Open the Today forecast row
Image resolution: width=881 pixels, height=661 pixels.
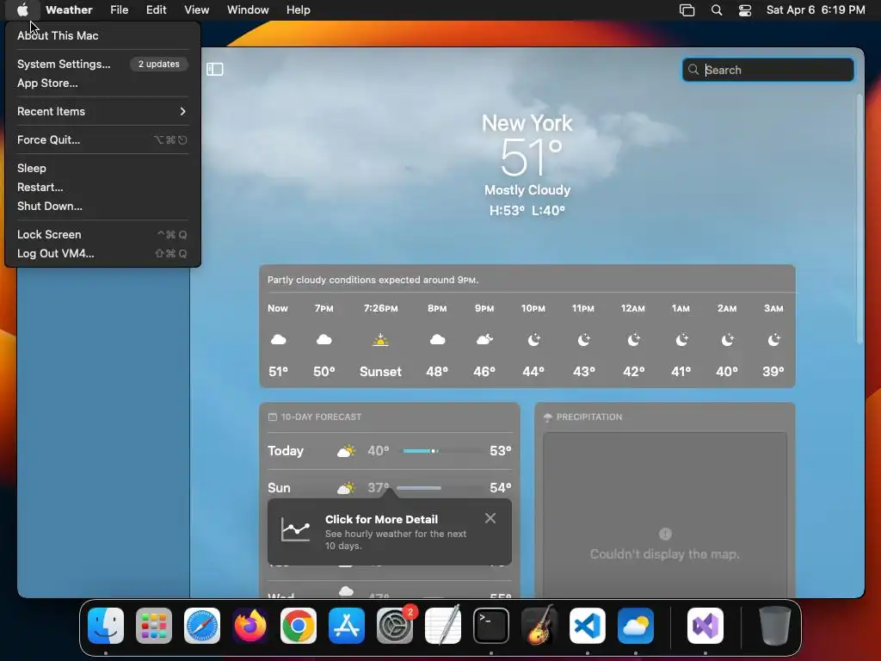(x=390, y=451)
